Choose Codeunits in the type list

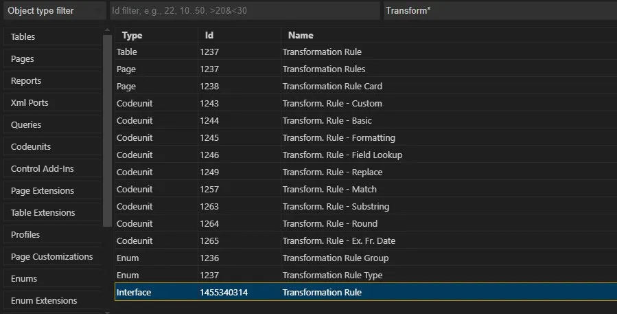53,146
